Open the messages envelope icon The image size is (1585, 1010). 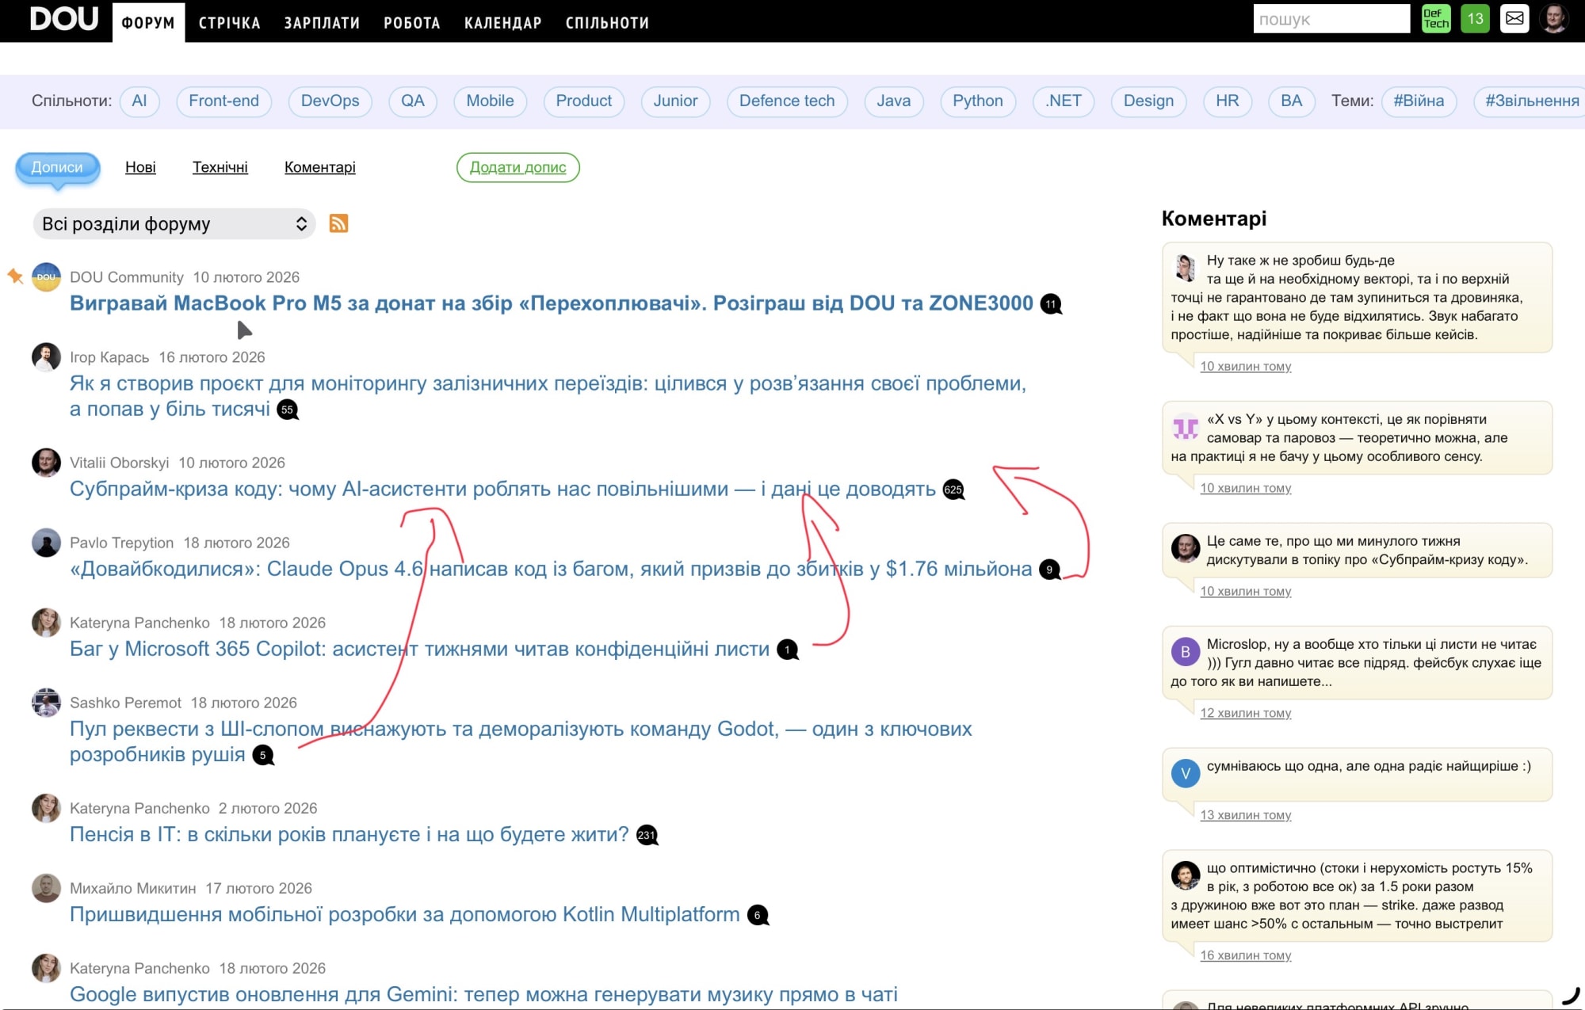(1514, 18)
